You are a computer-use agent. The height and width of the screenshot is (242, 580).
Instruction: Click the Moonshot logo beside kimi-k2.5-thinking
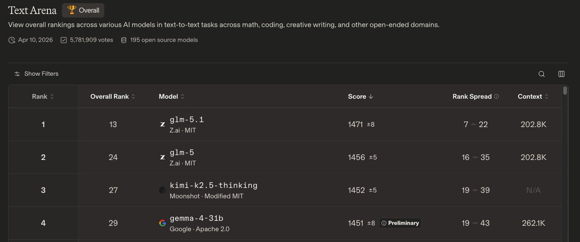tap(162, 190)
